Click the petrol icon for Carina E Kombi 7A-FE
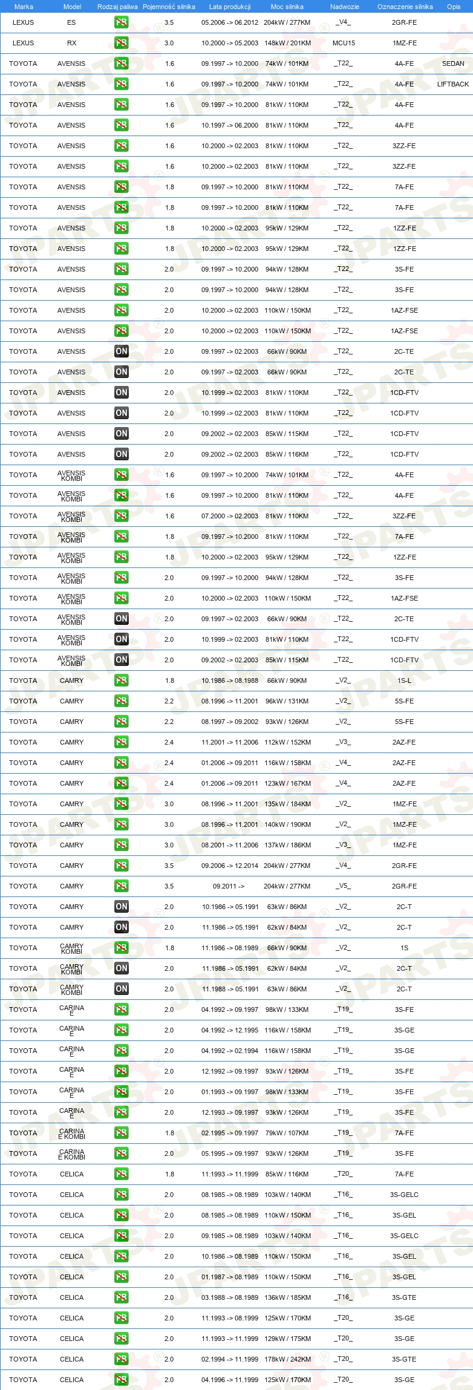The image size is (473, 1390). coord(122,1133)
